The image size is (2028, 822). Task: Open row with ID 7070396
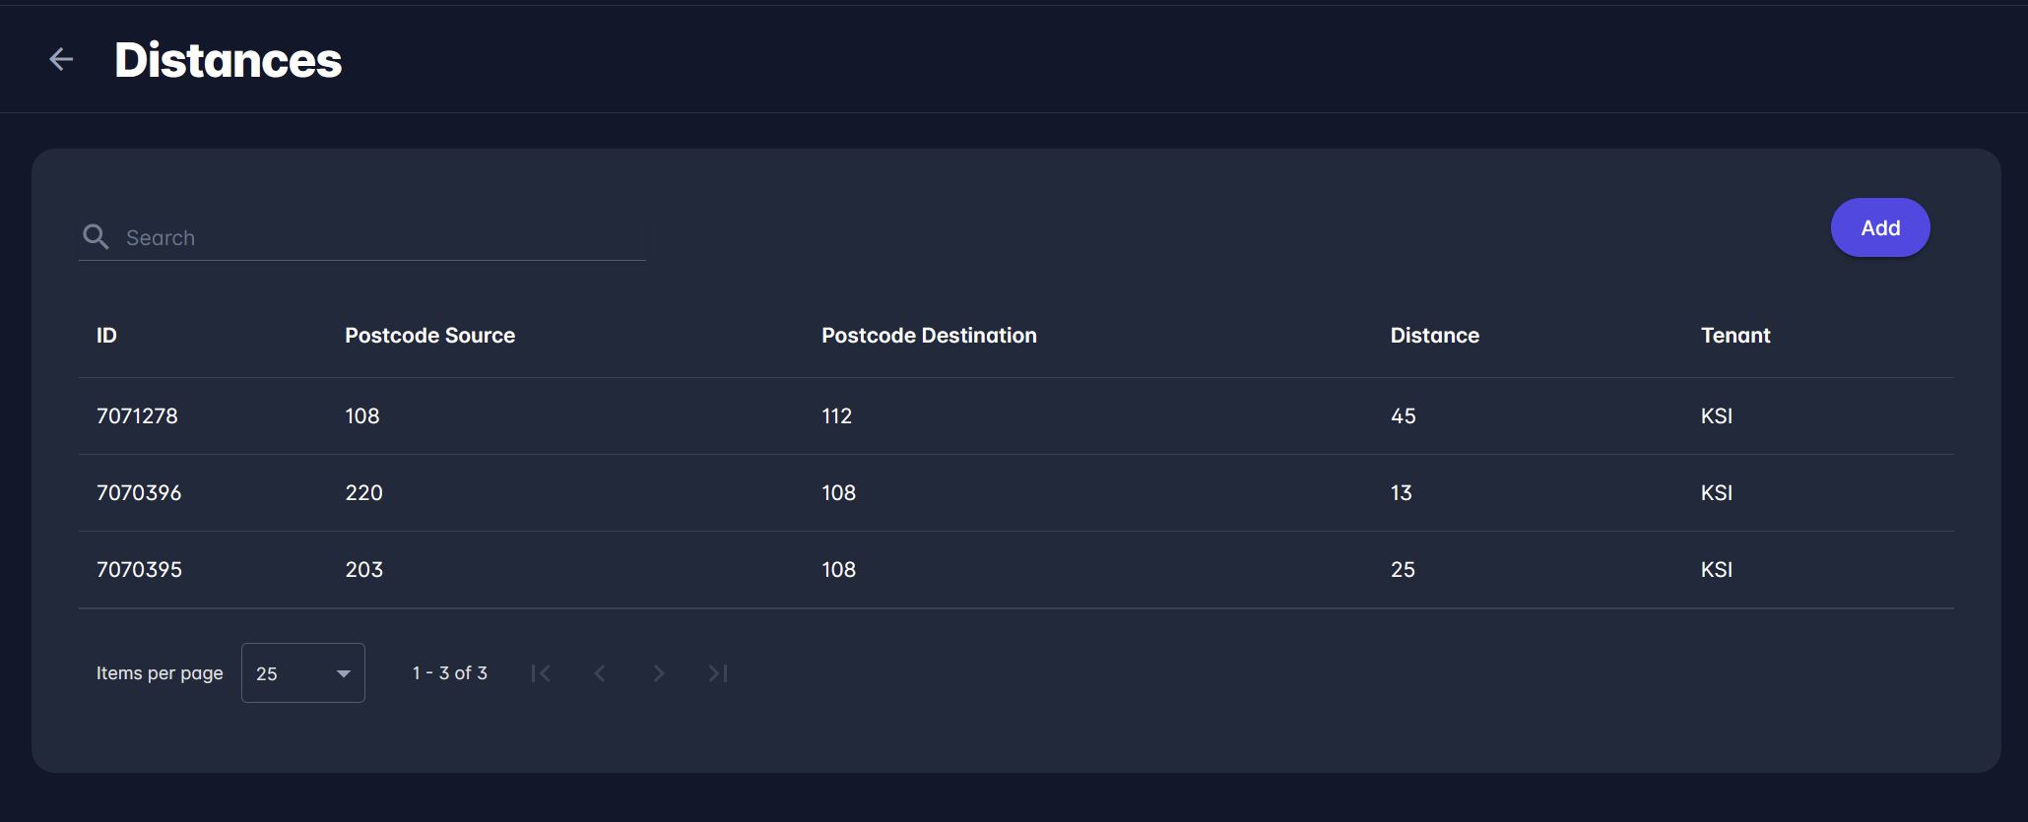[139, 493]
